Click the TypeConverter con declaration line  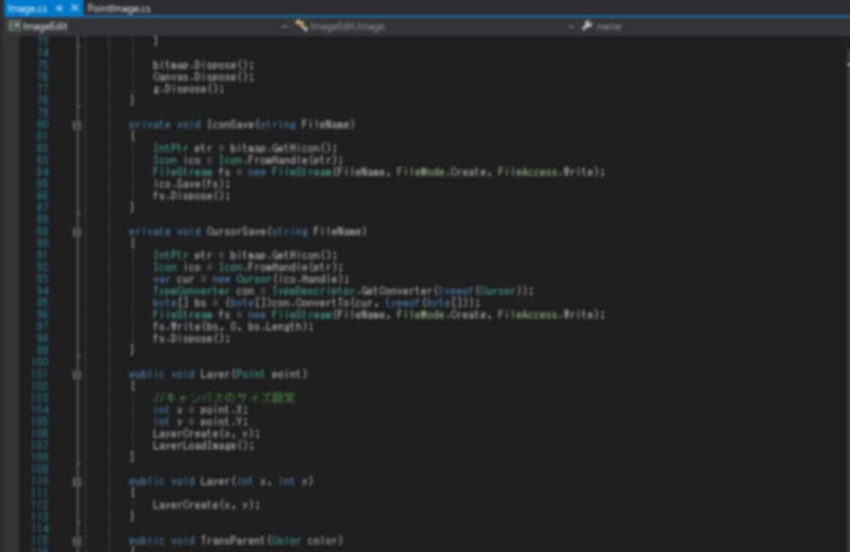point(343,291)
